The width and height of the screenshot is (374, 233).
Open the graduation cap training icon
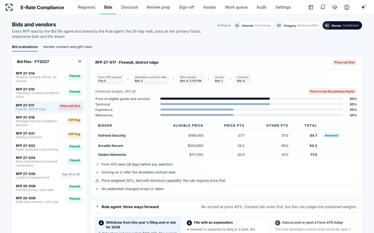335,7
